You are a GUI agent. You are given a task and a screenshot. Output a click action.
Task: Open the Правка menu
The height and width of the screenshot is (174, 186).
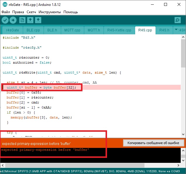click(x=18, y=12)
